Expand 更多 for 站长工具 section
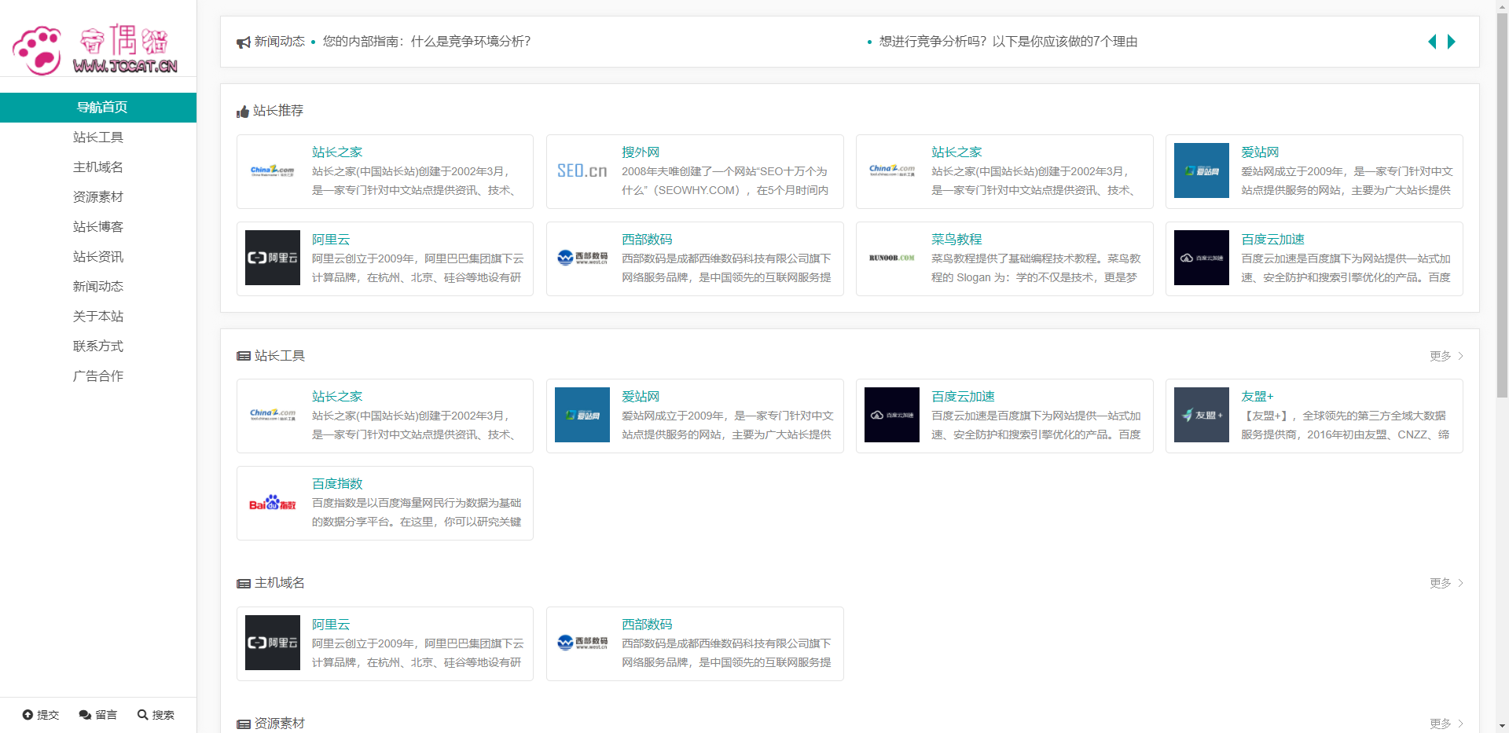The height and width of the screenshot is (733, 1509). pyautogui.click(x=1446, y=356)
